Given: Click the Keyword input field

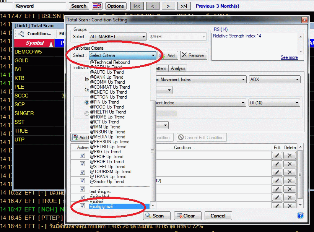Looking at the screenshot, I should pos(40,6).
